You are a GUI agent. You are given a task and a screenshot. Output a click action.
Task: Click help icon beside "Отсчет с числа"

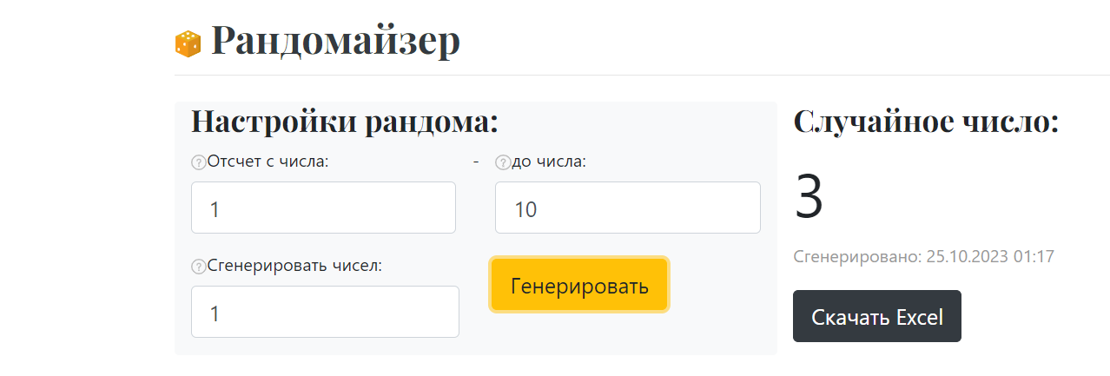point(198,162)
